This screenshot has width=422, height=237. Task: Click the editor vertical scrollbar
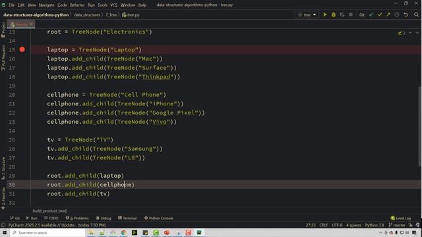pyautogui.click(x=420, y=126)
